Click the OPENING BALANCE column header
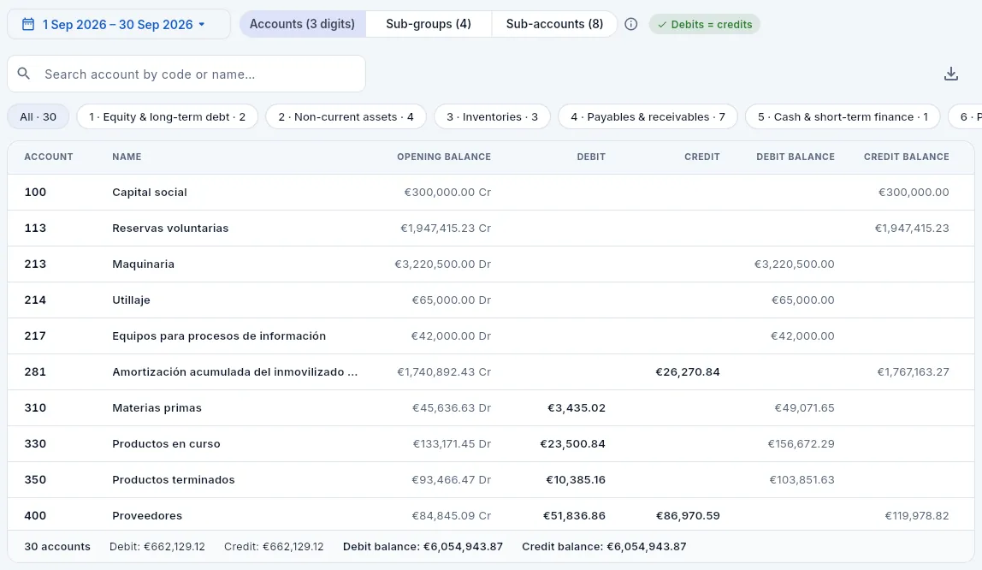The width and height of the screenshot is (982, 570). coord(443,157)
